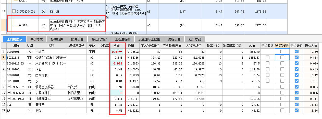The image size is (322, 119).
Task: Uncheck 是否计价 for the 利润 row
Action: [x=296, y=110]
